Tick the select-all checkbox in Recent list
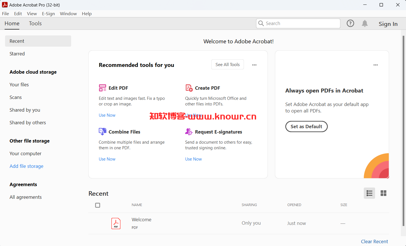 click(98, 205)
